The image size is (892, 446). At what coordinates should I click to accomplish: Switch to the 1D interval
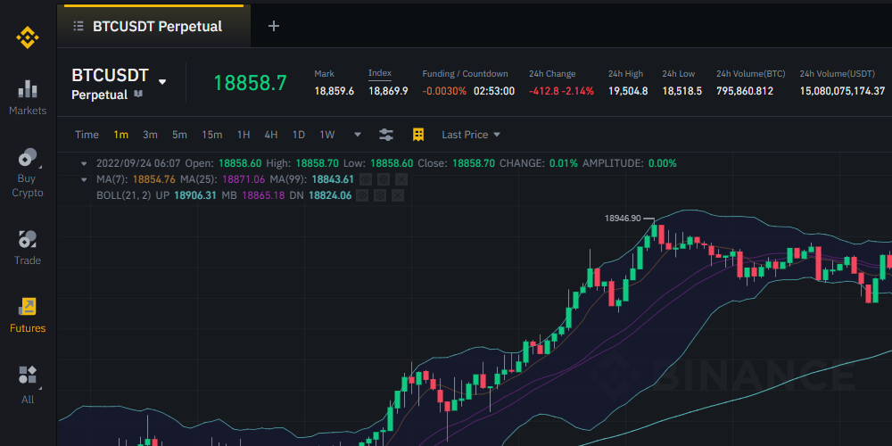pos(299,135)
